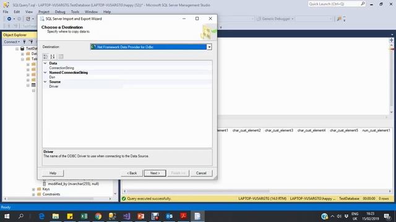The height and width of the screenshot is (222, 396).
Task: Open the View menu
Action: coord(29,12)
